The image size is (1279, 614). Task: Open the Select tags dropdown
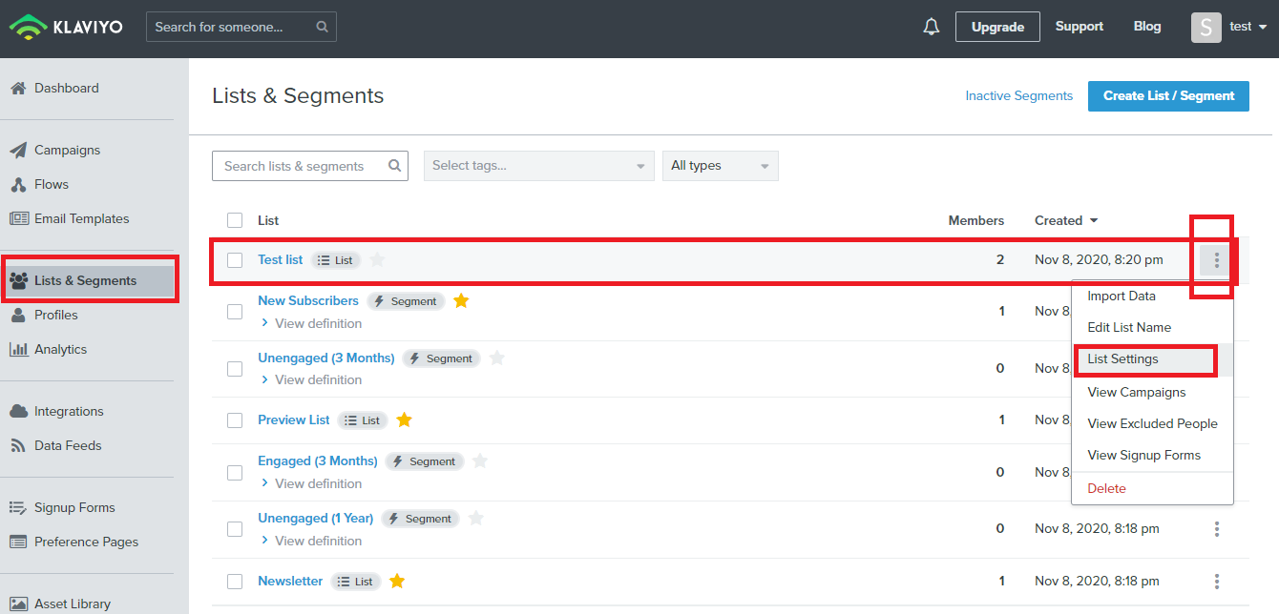(539, 166)
